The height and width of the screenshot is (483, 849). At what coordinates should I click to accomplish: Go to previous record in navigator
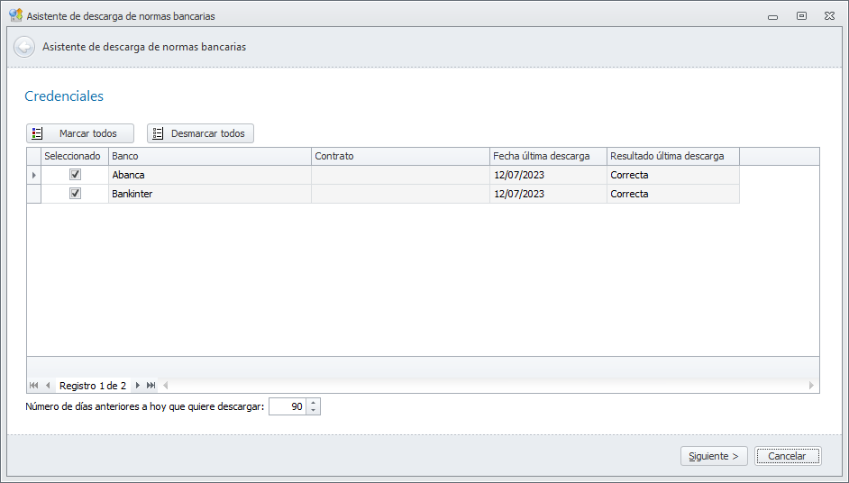click(x=48, y=386)
